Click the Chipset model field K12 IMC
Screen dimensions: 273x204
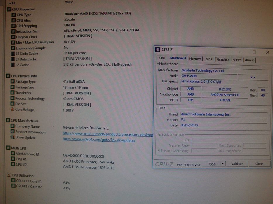point(225,89)
